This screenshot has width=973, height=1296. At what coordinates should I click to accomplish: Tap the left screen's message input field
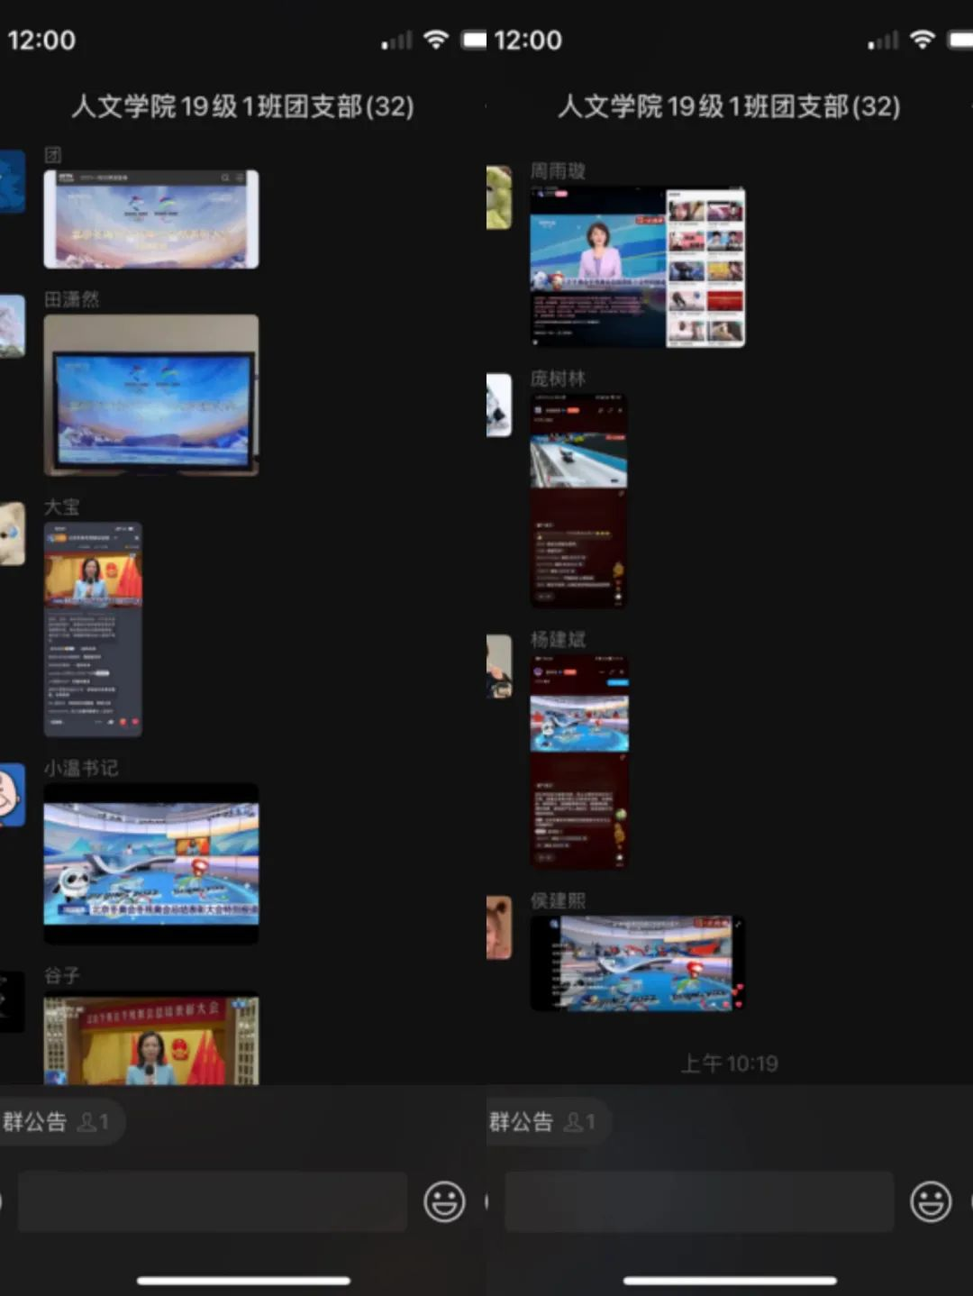tap(213, 1201)
